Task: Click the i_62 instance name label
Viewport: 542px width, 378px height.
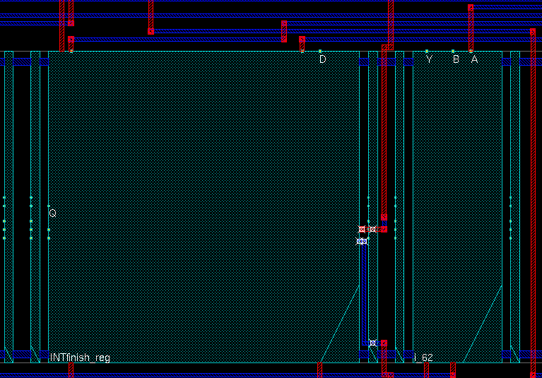Action: (x=423, y=358)
